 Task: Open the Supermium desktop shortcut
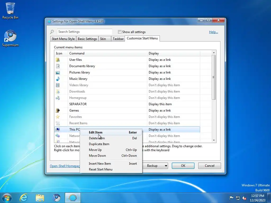10,38
